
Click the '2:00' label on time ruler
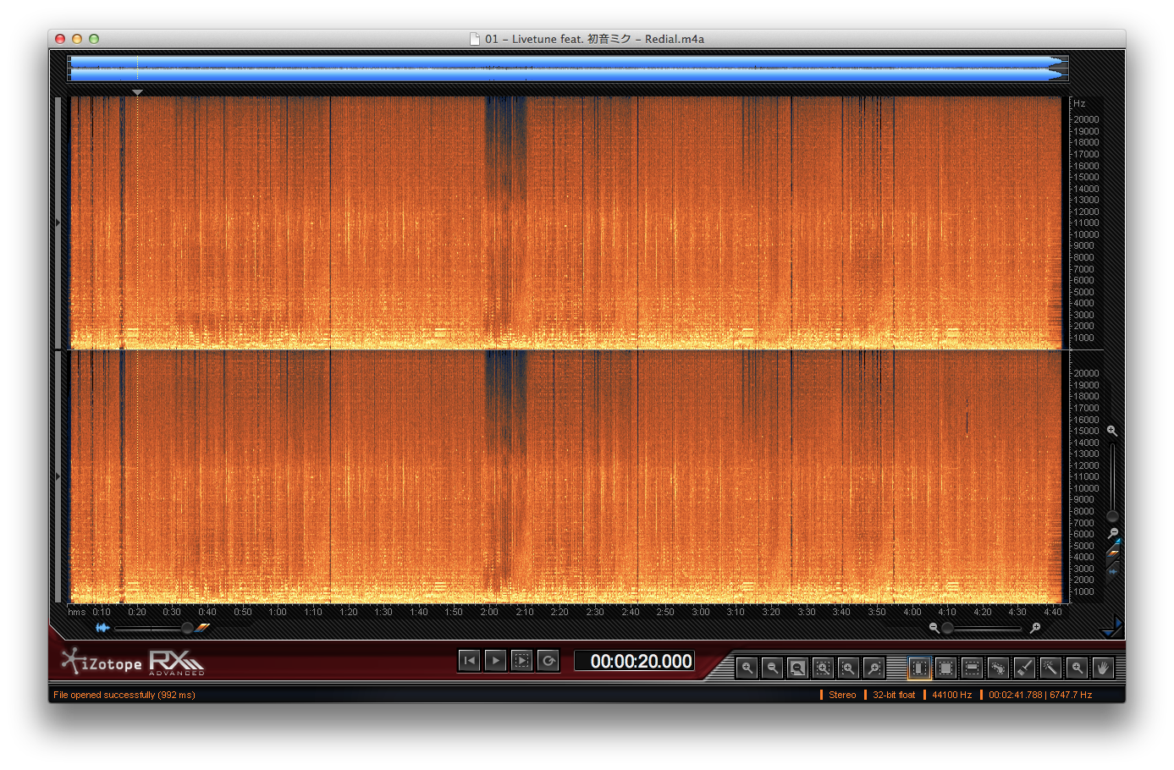pos(489,612)
